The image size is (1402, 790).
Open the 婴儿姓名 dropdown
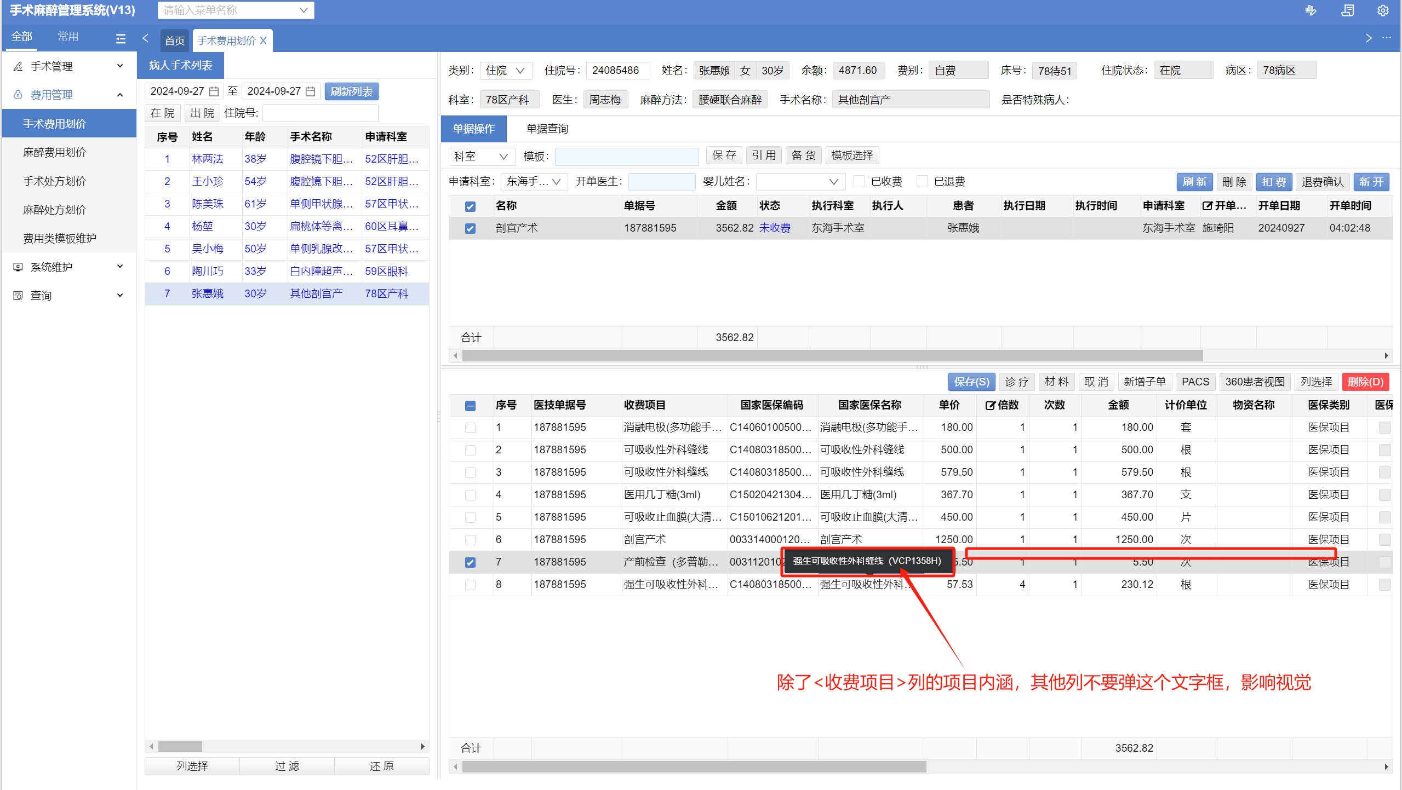point(800,182)
